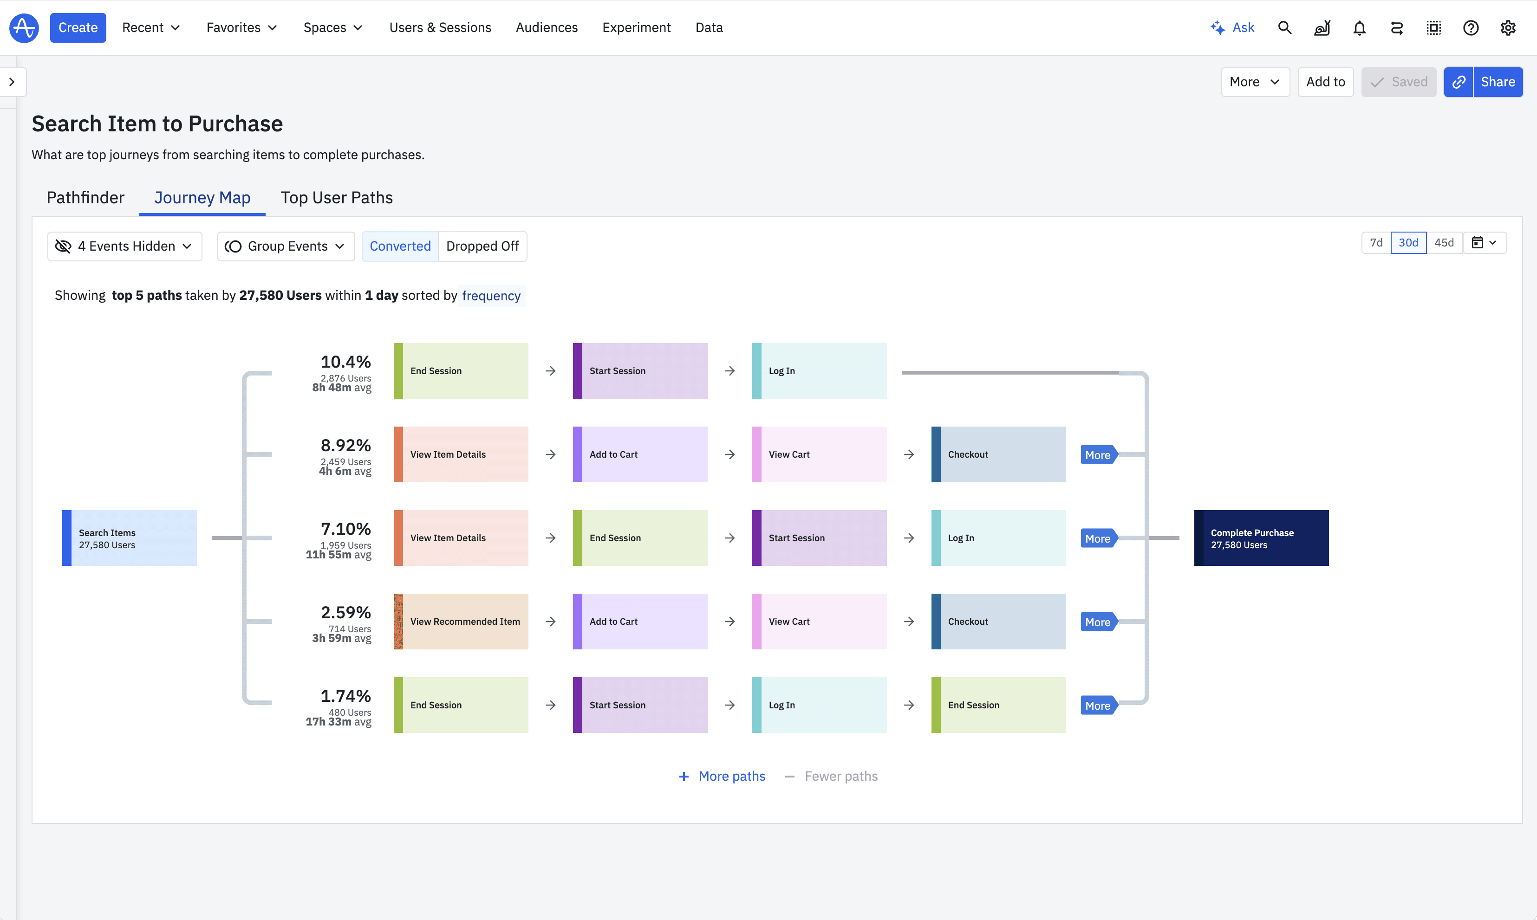Expand More steps on the 2.59% path
The image size is (1537, 920).
click(x=1099, y=622)
